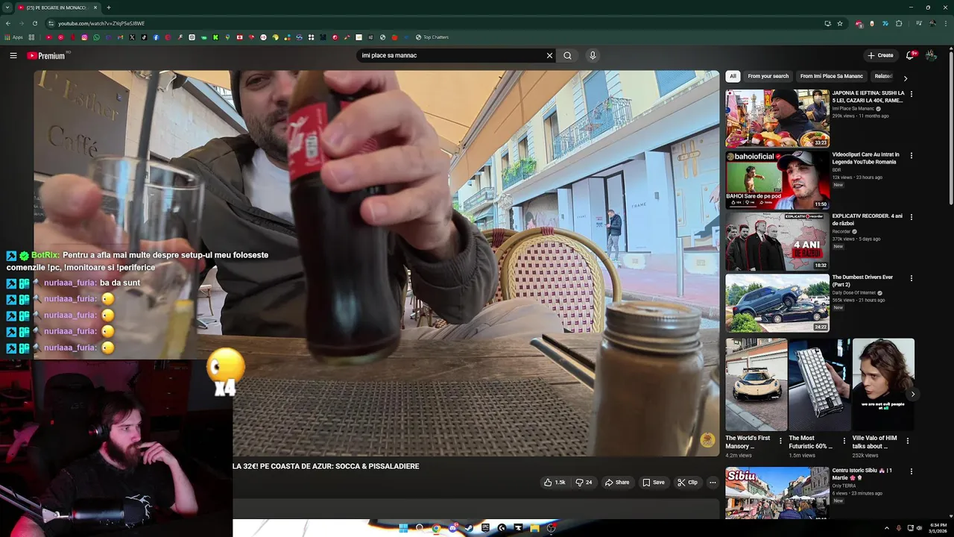The image size is (954, 537).
Task: Open more actions ellipsis beside Clip
Action: tap(713, 483)
